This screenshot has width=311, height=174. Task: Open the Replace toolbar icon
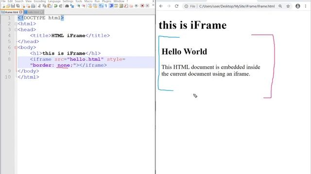72,6
